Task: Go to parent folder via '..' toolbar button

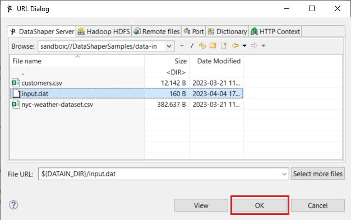Action: [x=182, y=46]
